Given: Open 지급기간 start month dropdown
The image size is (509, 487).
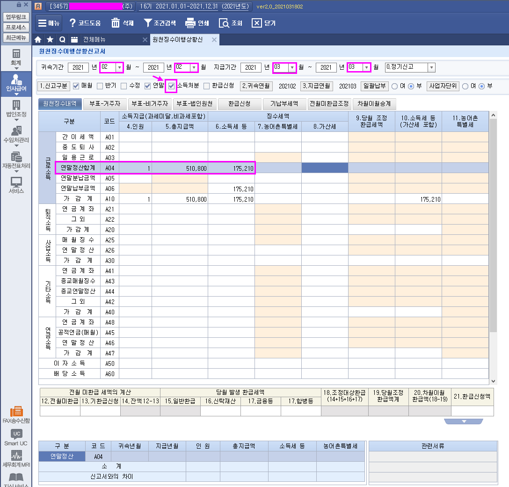Looking at the screenshot, I should [292, 67].
